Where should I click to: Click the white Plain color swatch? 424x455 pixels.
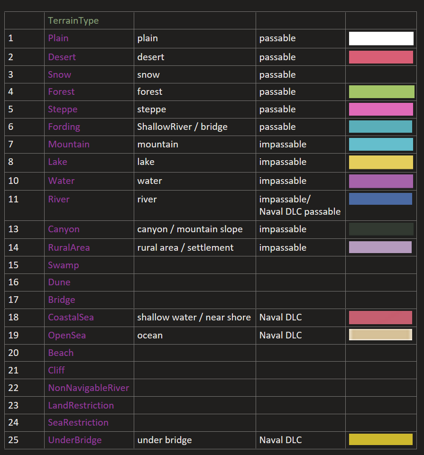tap(381, 38)
